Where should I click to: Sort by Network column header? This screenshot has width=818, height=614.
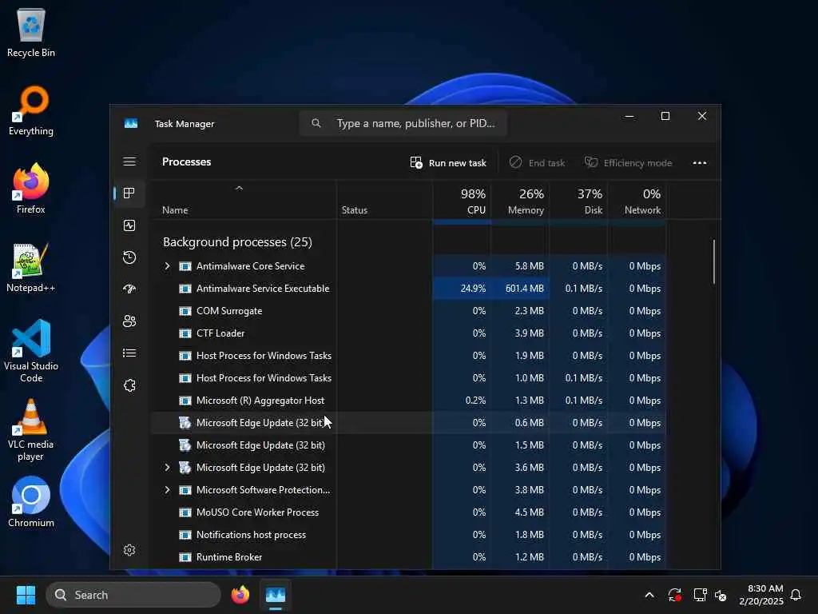click(x=637, y=201)
